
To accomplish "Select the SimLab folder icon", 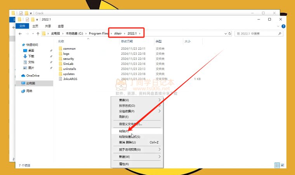I will pos(61,64).
